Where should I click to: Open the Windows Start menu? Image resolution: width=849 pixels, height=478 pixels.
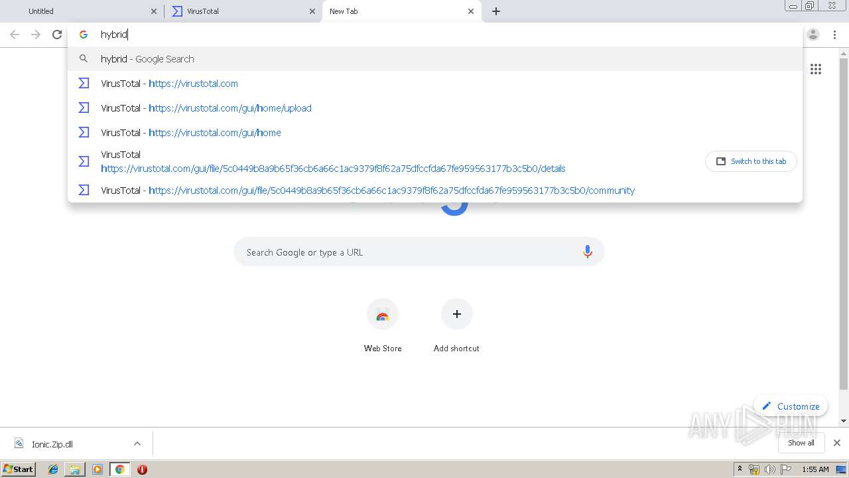19,469
